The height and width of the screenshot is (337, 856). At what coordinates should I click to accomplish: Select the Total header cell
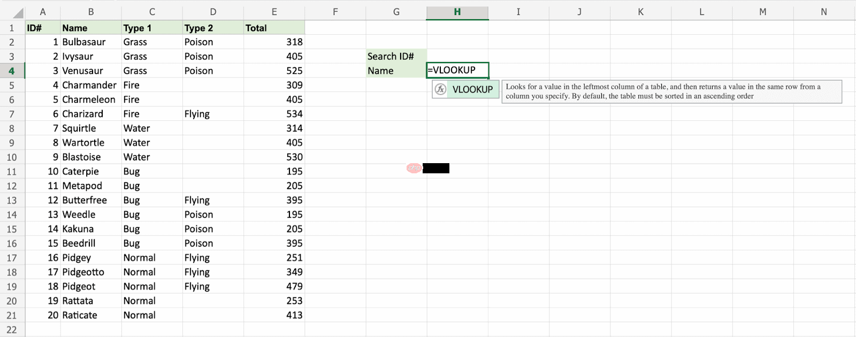[274, 28]
